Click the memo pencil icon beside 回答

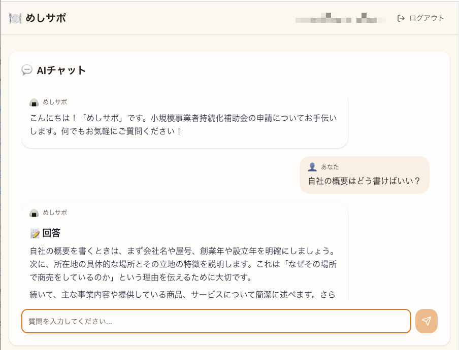pyautogui.click(x=35, y=233)
